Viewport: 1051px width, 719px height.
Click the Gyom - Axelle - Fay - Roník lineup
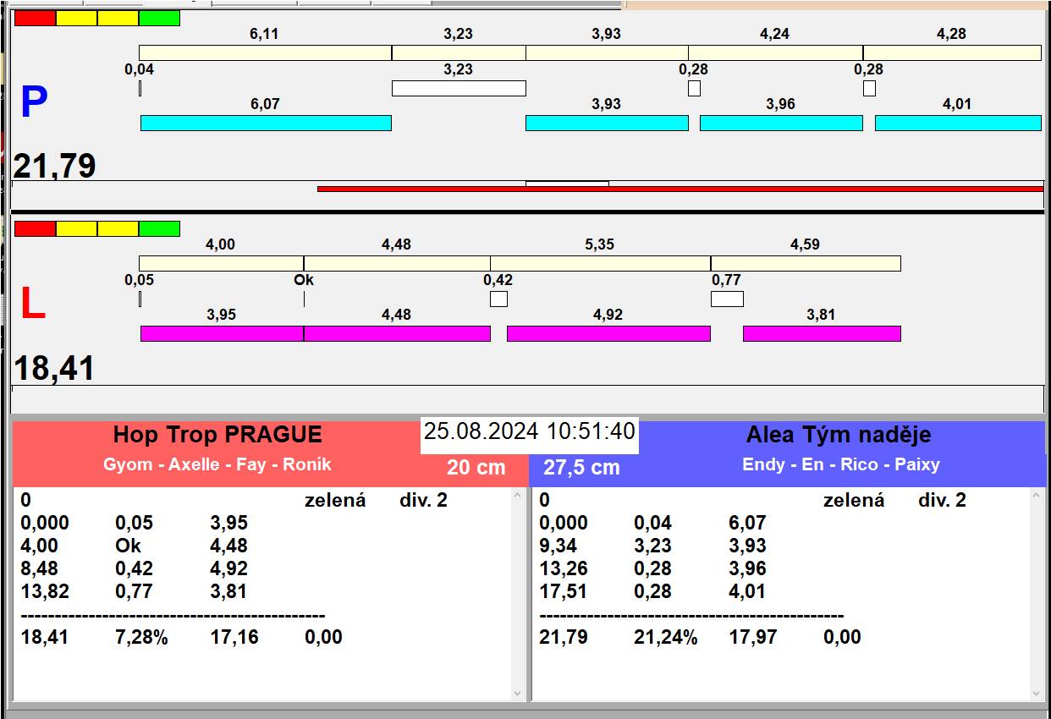pos(217,464)
